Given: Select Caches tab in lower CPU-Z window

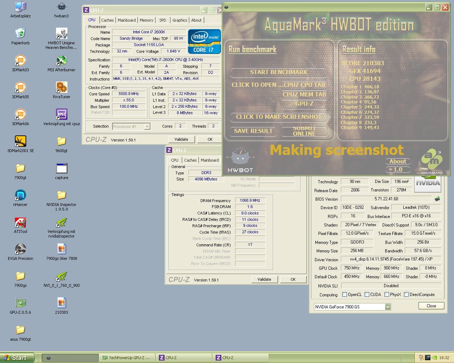Looking at the screenshot, I should click(190, 160).
